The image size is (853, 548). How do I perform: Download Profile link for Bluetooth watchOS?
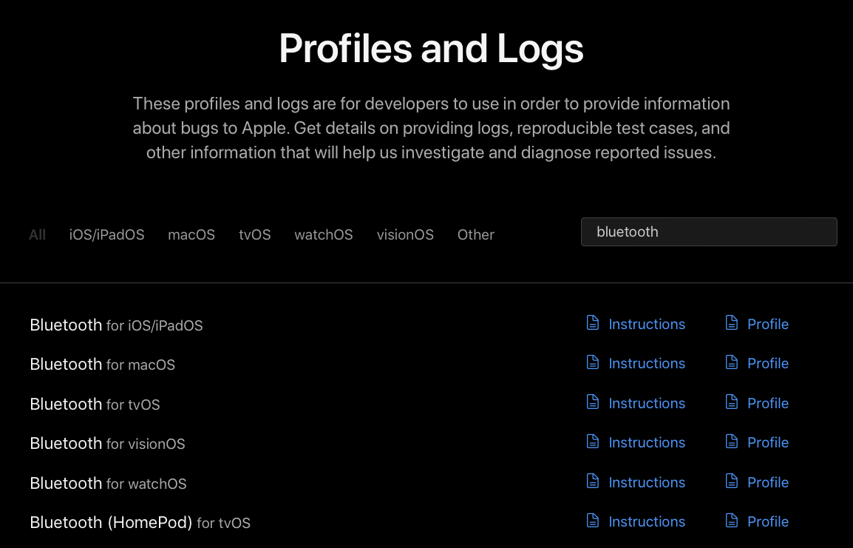[768, 482]
